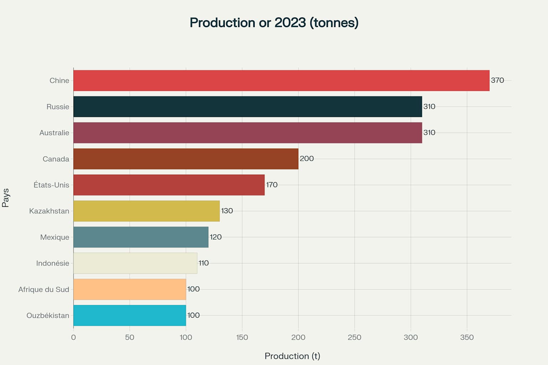Select the Chine axis label
Viewport: 548px width, 365px height.
(60, 80)
